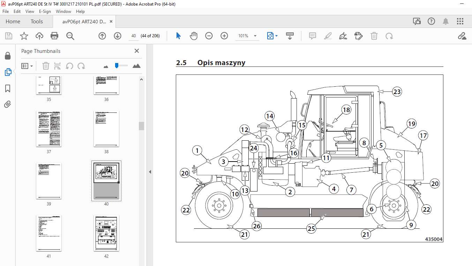Switch to the Tools tab

click(x=37, y=22)
